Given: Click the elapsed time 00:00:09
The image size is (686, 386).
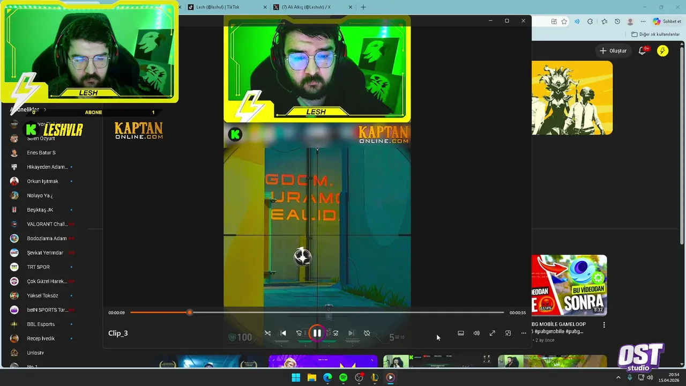Looking at the screenshot, I should (116, 313).
